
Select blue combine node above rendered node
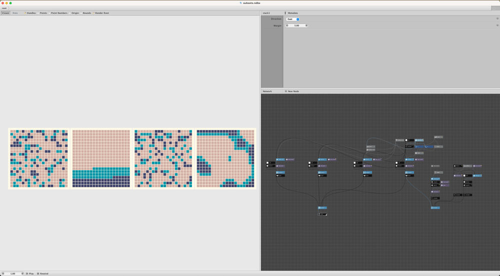point(322,208)
